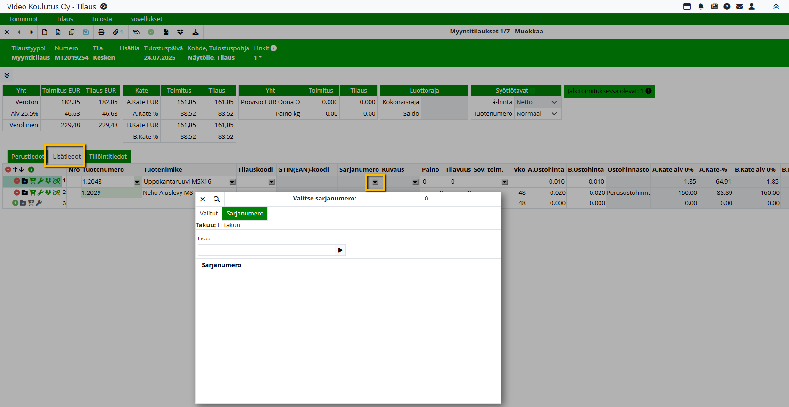This screenshot has height=407, width=789.
Task: Click the add arrow button next to Lisää field
Action: pos(340,250)
